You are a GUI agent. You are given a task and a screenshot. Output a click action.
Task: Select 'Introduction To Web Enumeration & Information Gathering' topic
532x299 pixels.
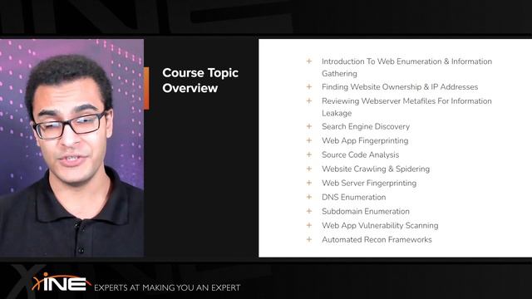pos(406,67)
